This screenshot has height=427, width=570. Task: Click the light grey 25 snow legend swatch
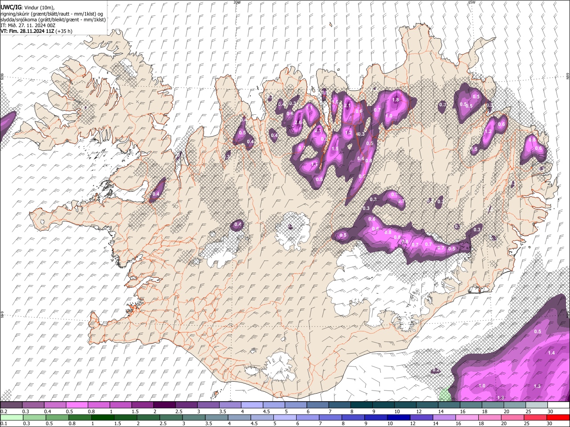(x=537, y=405)
